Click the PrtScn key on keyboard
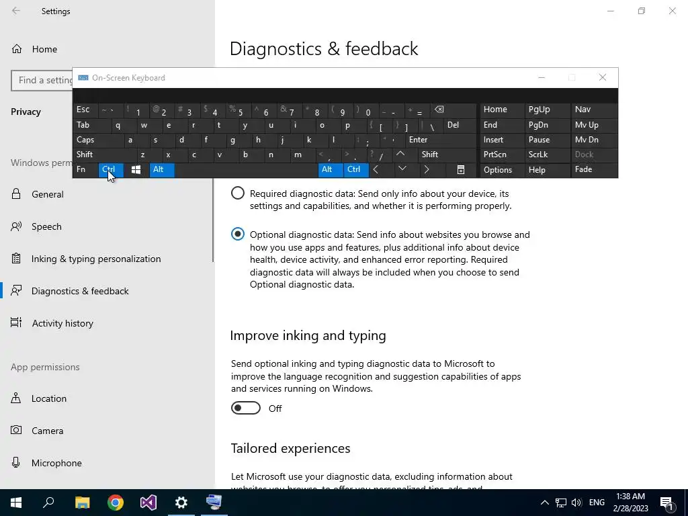688x516 pixels. (502, 155)
